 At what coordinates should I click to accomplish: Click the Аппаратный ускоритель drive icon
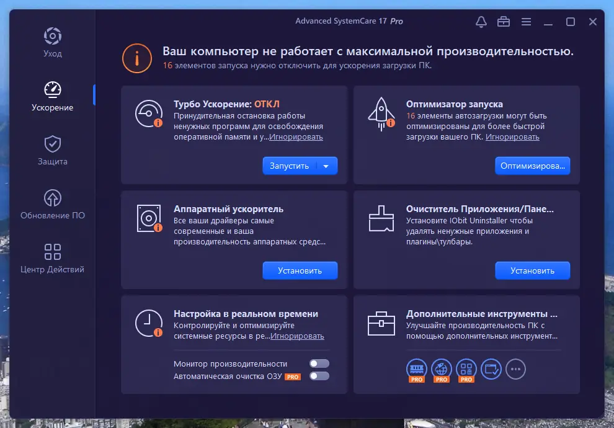click(x=148, y=218)
